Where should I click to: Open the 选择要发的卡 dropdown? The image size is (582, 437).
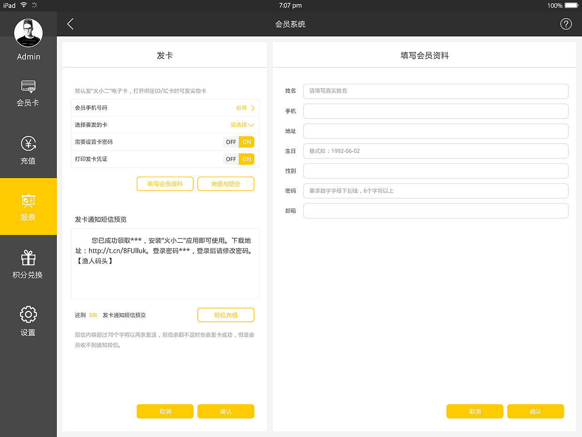point(241,125)
